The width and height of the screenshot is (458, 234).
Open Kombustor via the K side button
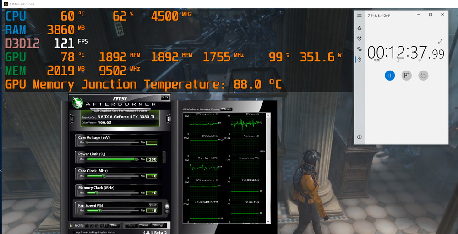tap(72, 119)
